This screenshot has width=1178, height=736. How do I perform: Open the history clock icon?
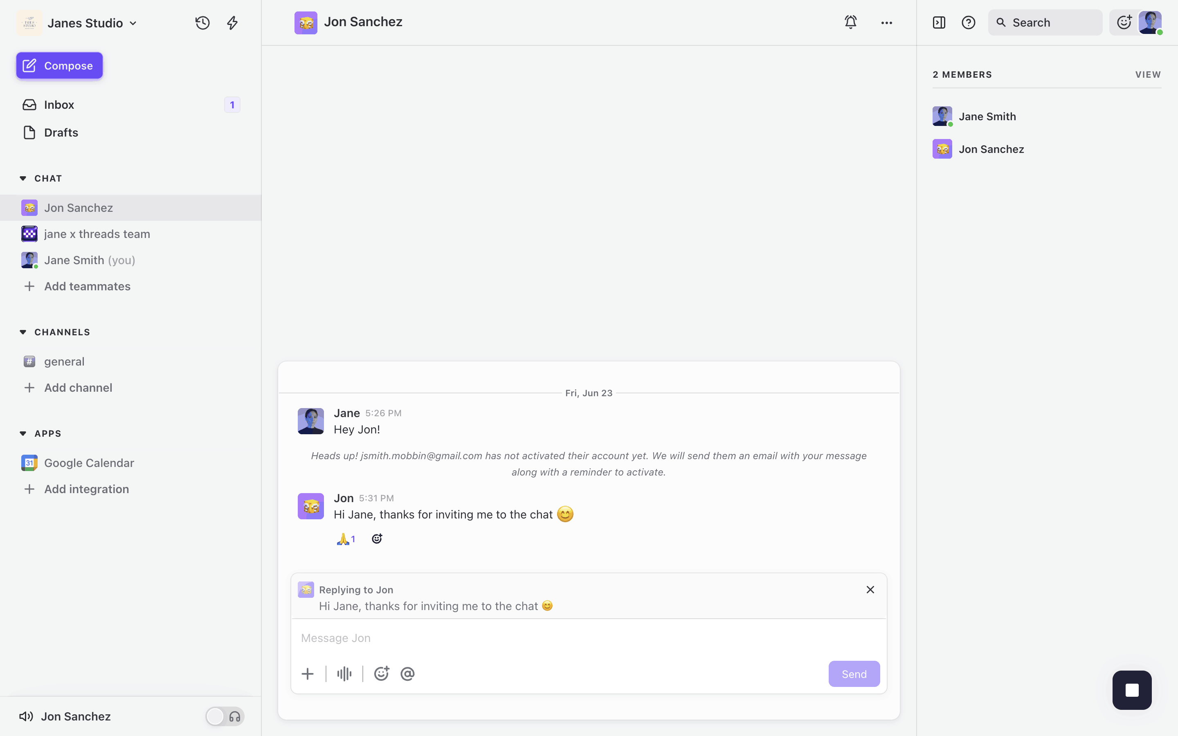click(202, 23)
